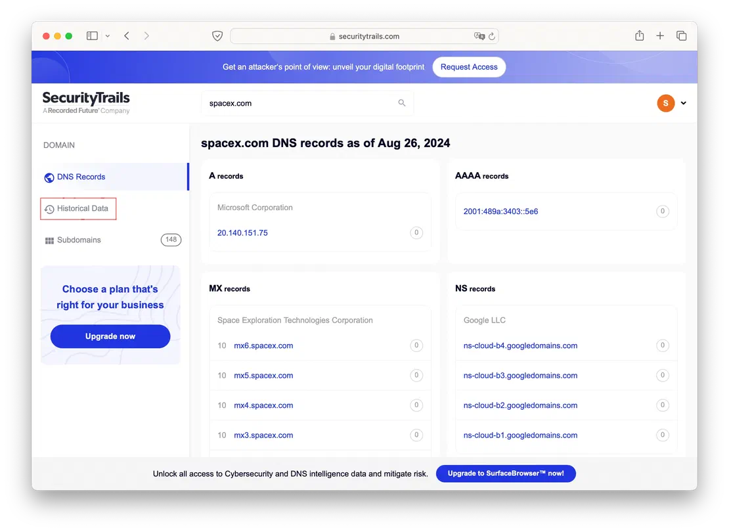Go back with the browser back arrow
This screenshot has width=729, height=532.
point(127,36)
